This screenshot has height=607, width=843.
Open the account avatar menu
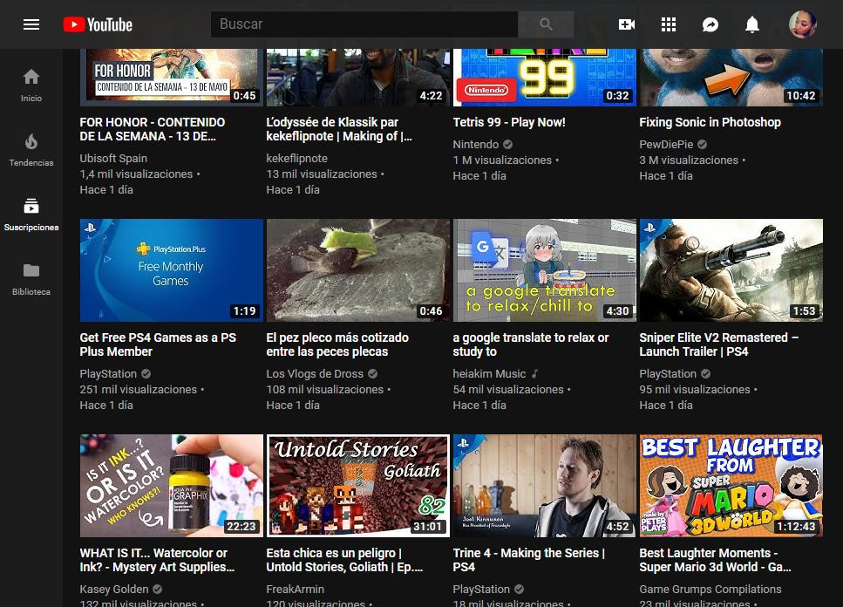click(x=803, y=24)
